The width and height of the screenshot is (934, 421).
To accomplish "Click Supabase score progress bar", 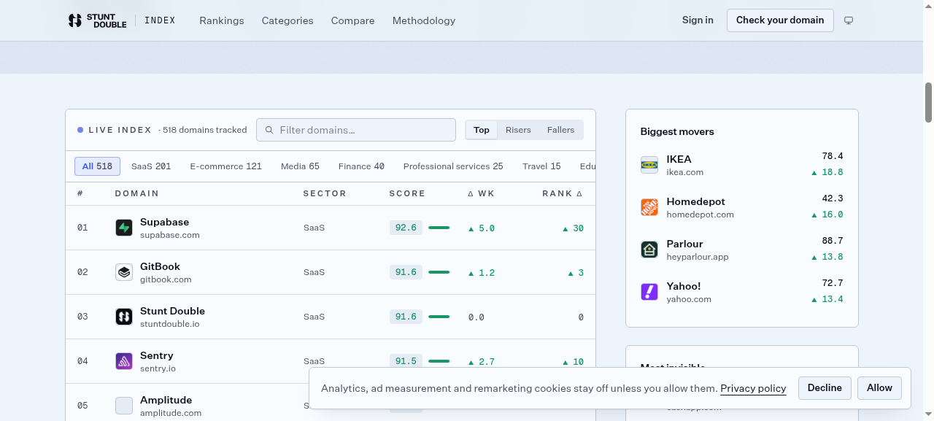I will pyautogui.click(x=439, y=228).
